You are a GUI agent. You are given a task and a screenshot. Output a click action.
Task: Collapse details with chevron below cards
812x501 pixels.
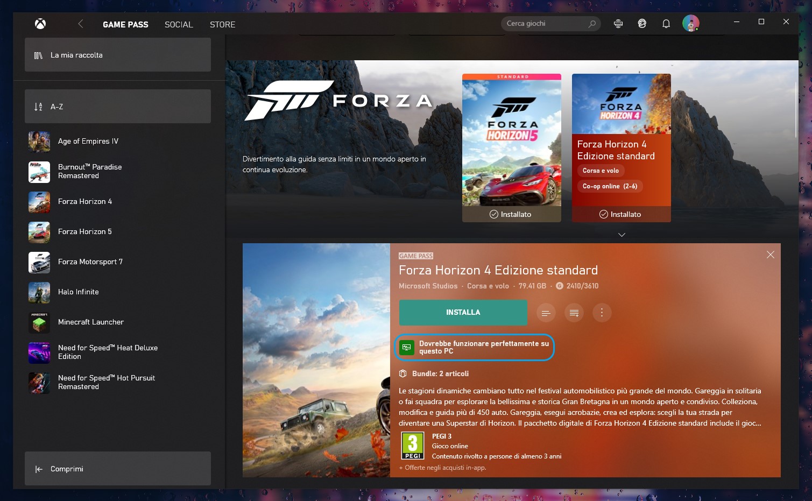[622, 235]
